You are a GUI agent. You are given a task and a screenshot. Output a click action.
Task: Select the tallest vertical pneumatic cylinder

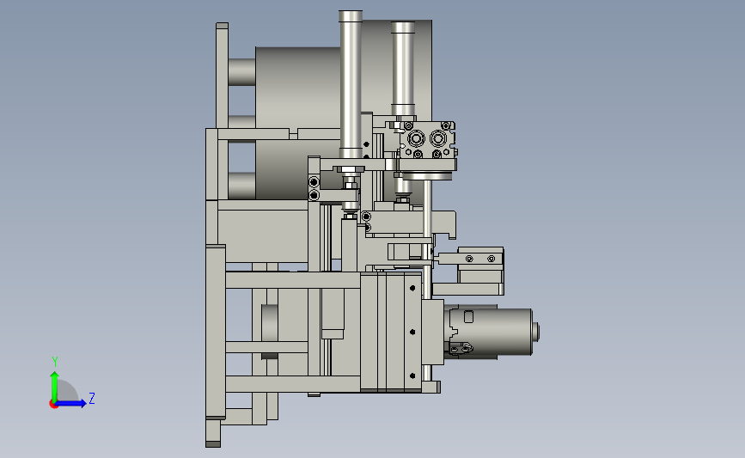click(x=351, y=84)
